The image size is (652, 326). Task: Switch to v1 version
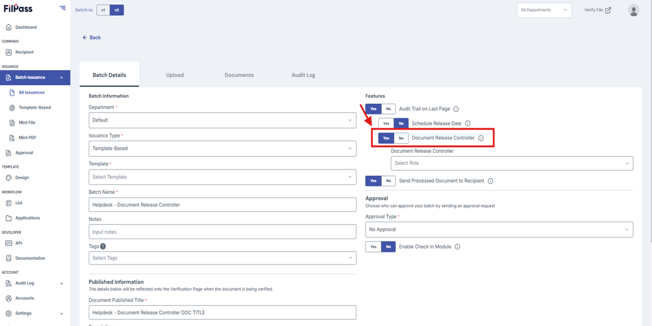click(103, 10)
